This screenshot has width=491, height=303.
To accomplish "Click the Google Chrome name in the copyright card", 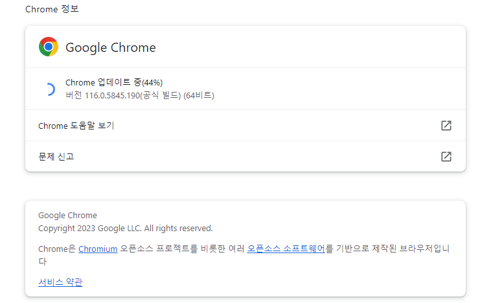I will (67, 216).
